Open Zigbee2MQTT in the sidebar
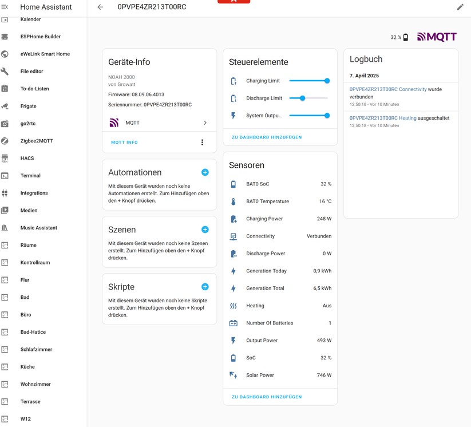 [37, 141]
